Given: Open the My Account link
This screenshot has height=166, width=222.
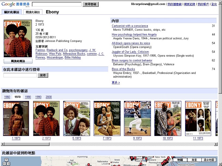Looking at the screenshot, I should (x=203, y=4).
